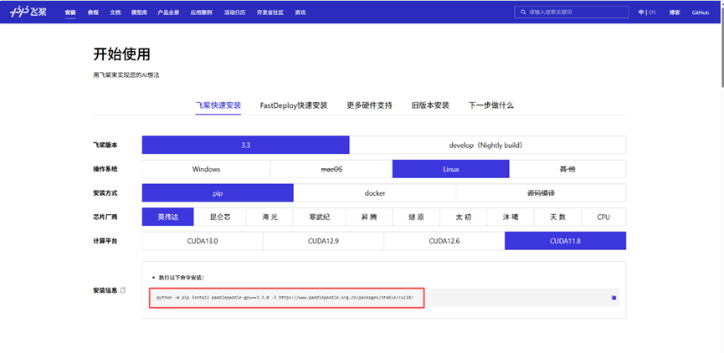The width and height of the screenshot is (724, 353).
Task: Switch to 下一步做什么 tab
Action: [x=490, y=105]
